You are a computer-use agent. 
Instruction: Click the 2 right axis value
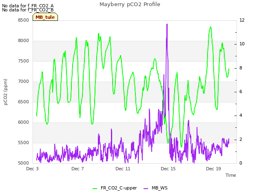pos(241,139)
